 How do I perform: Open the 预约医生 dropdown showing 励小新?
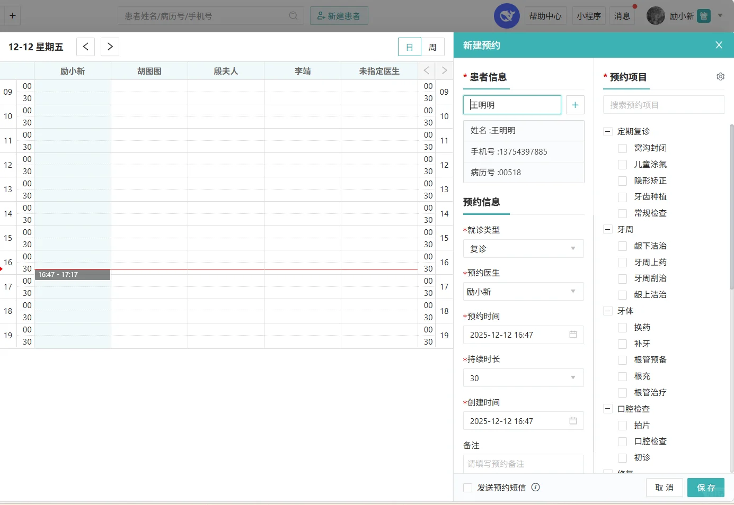click(x=523, y=292)
